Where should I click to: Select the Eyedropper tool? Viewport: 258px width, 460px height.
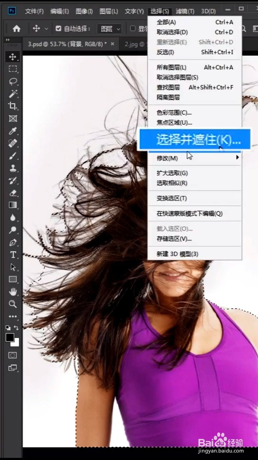tap(13, 131)
